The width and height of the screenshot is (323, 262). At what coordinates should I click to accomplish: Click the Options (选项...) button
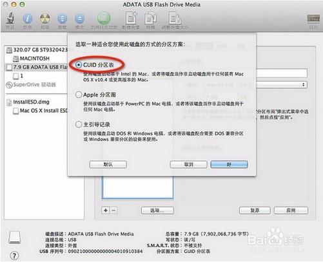157,211
